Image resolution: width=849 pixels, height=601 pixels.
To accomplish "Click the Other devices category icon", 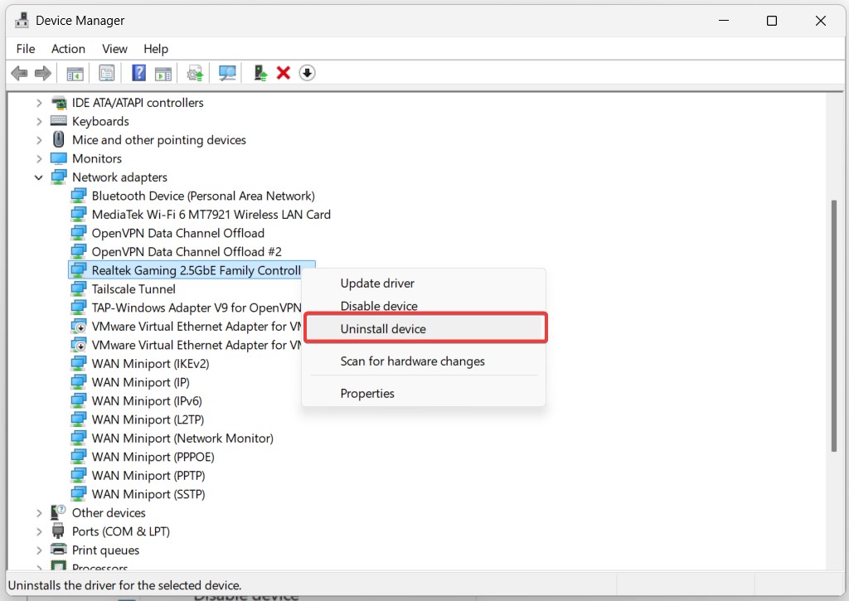I will 59,512.
